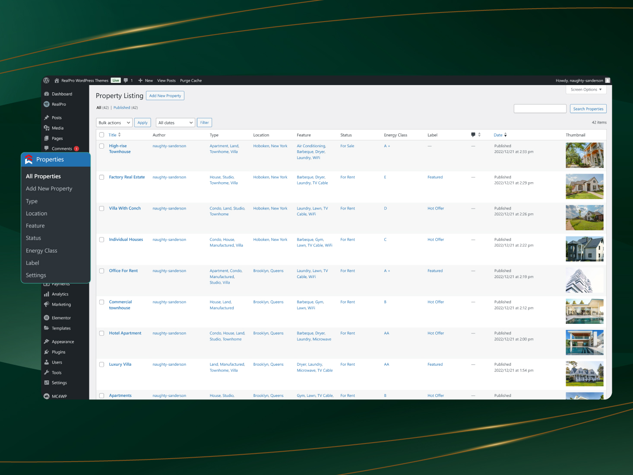Open the comments bubble icon in admin bar
633x475 pixels.
126,80
